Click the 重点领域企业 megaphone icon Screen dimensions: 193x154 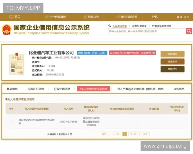(118, 17)
